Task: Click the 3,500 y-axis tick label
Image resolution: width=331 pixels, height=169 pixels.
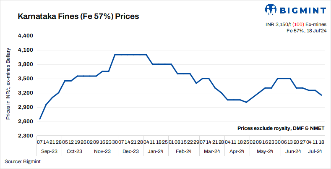Action: point(26,79)
